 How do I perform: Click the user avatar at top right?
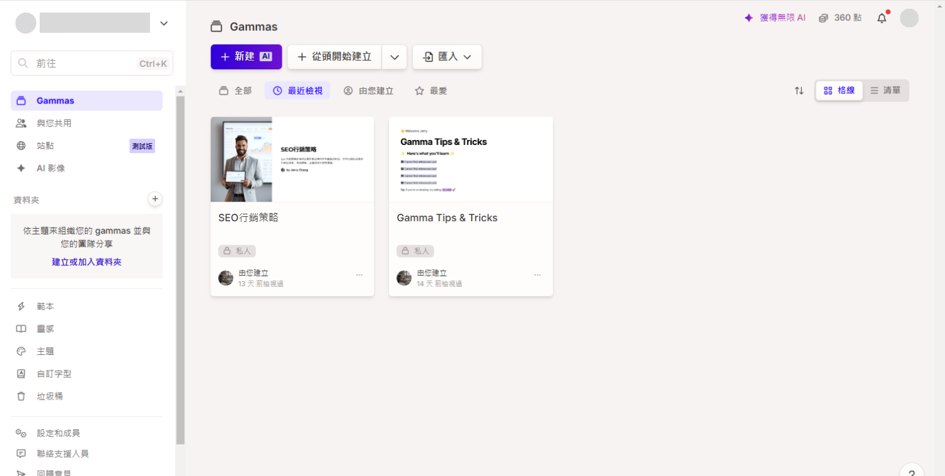(909, 18)
